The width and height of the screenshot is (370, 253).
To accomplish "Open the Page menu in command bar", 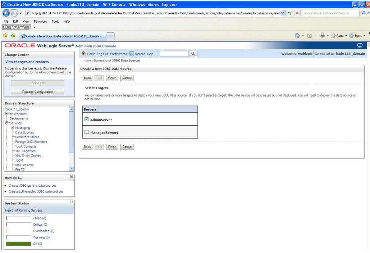I will point(339,36).
